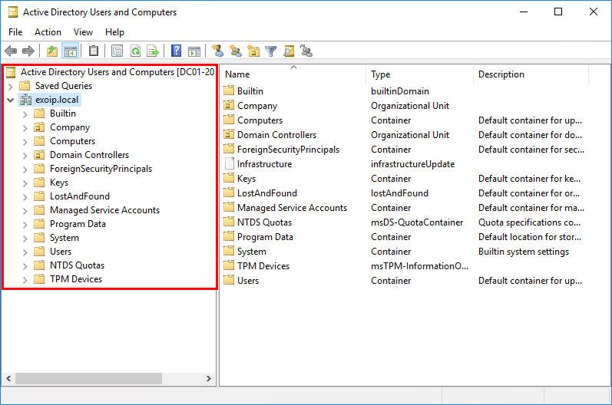The width and height of the screenshot is (612, 405).
Task: Go forward using the Forward arrow
Action: tap(28, 51)
